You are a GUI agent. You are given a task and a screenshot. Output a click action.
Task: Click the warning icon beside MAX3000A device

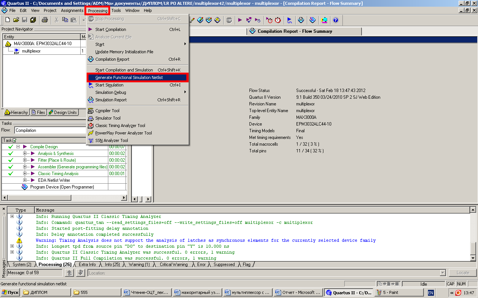(x=8, y=44)
